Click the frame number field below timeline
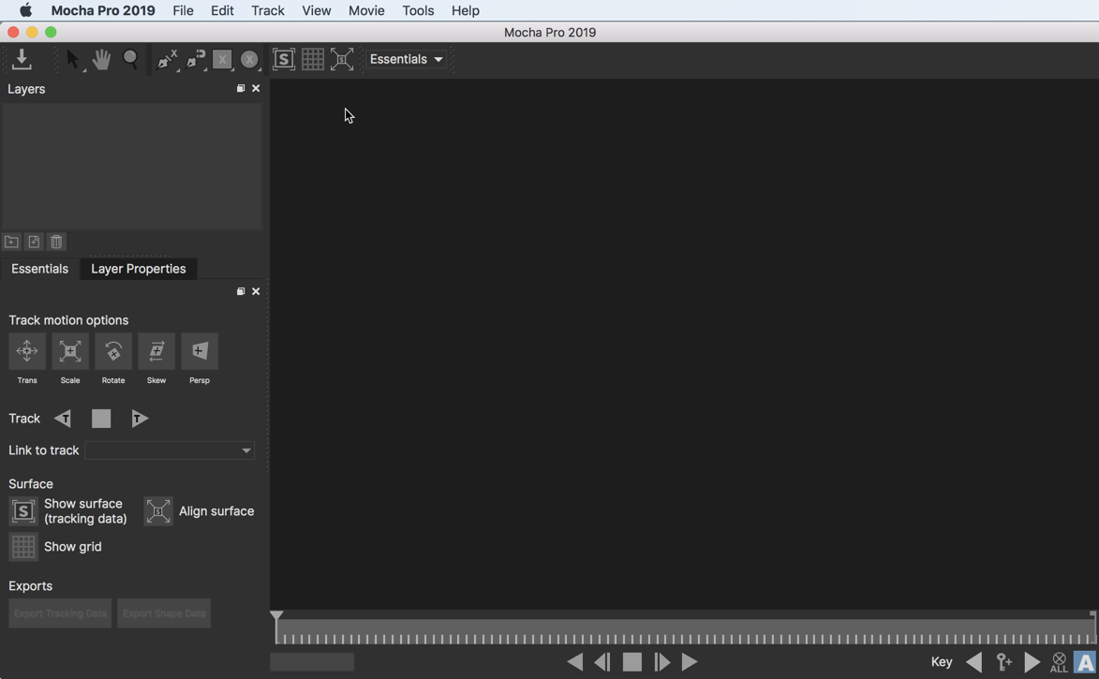The height and width of the screenshot is (679, 1099). point(312,661)
